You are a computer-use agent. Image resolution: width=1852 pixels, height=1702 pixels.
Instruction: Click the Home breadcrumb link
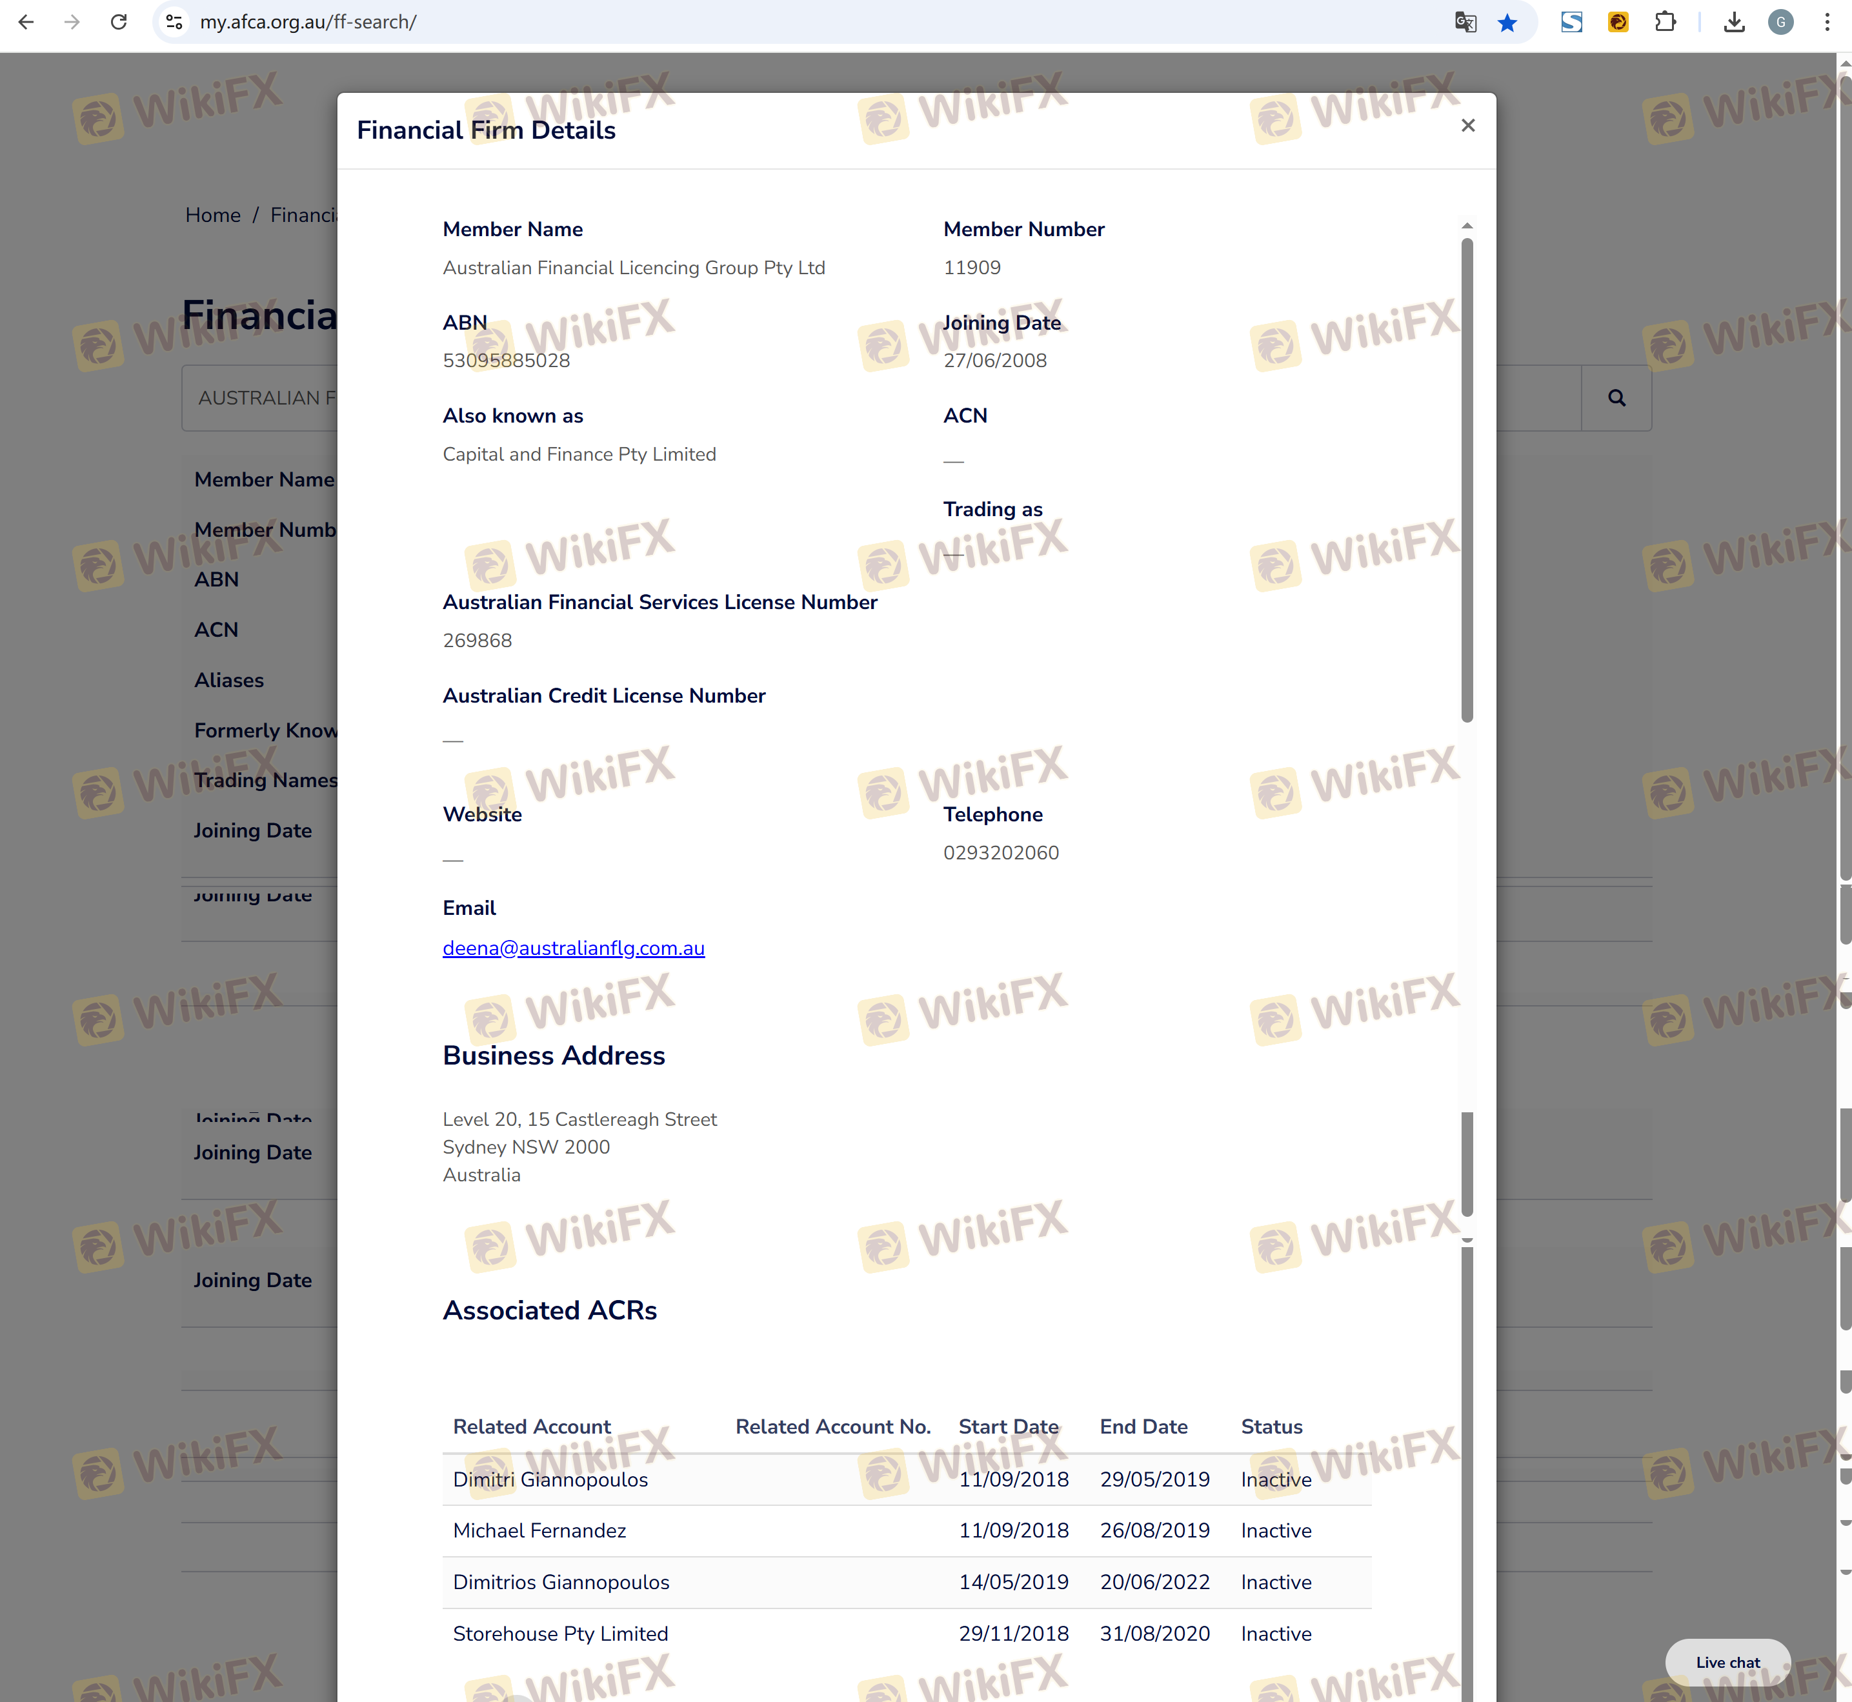213,215
